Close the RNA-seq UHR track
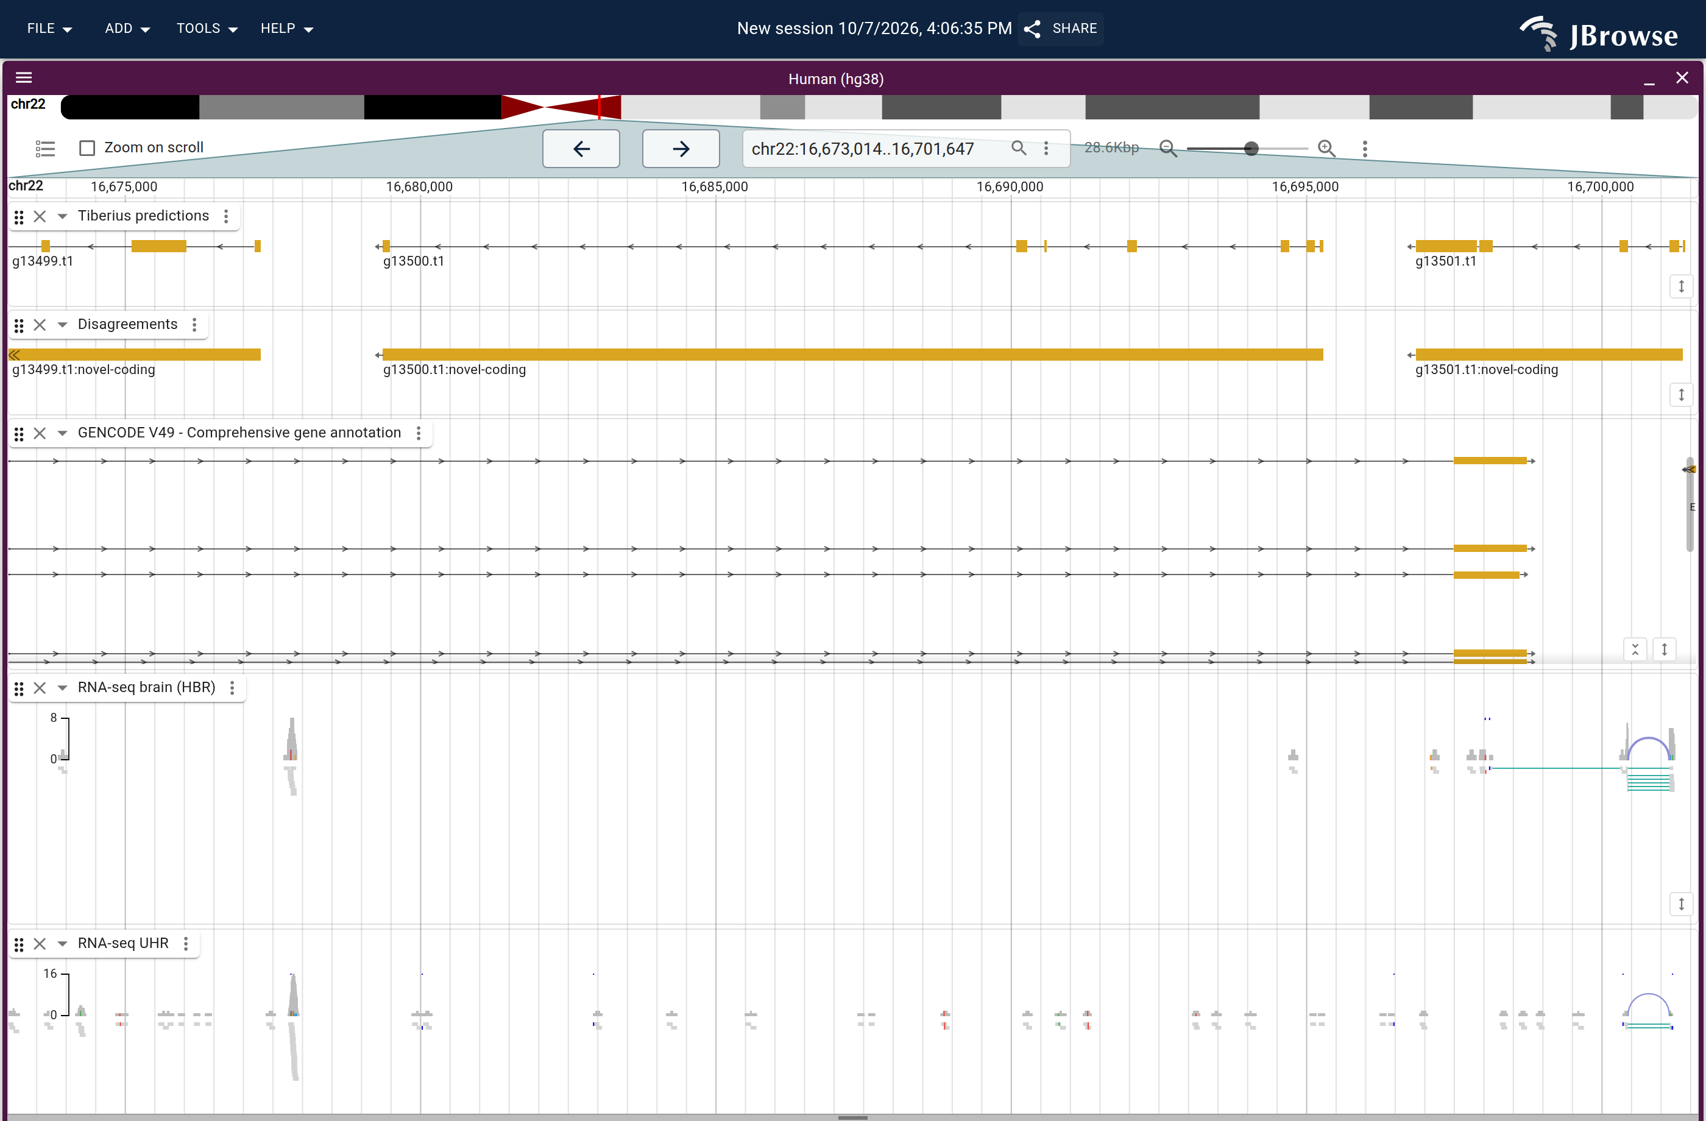Image resolution: width=1706 pixels, height=1121 pixels. 40,943
